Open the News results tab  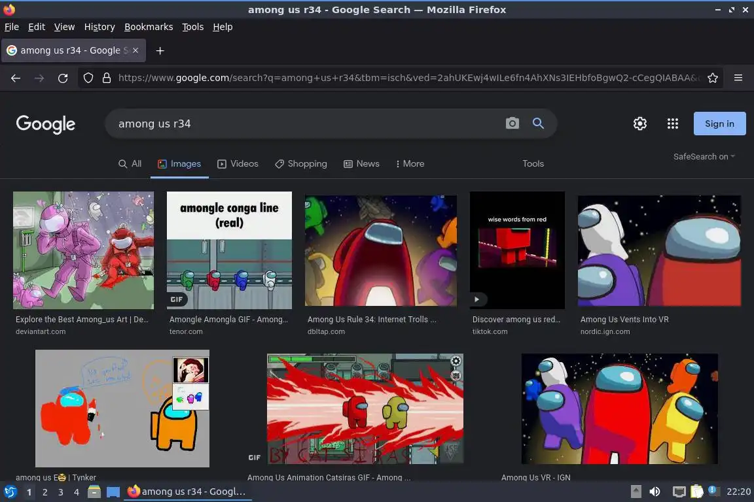pos(361,164)
